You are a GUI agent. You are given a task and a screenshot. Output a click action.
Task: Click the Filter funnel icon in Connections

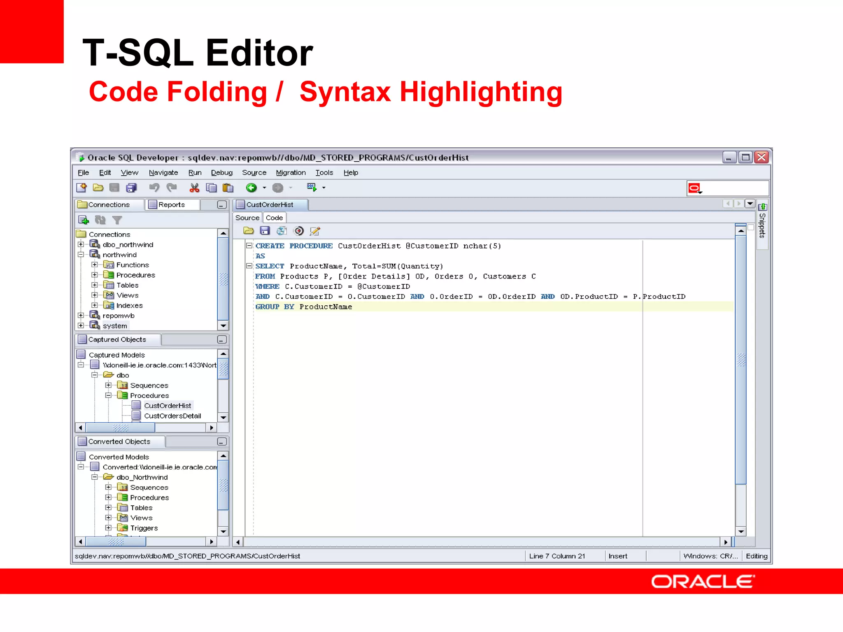click(x=117, y=220)
